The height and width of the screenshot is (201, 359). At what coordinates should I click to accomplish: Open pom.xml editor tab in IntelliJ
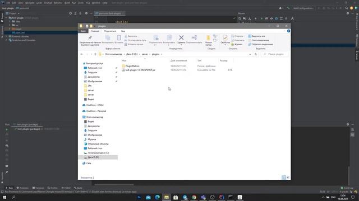pyautogui.click(x=110, y=13)
